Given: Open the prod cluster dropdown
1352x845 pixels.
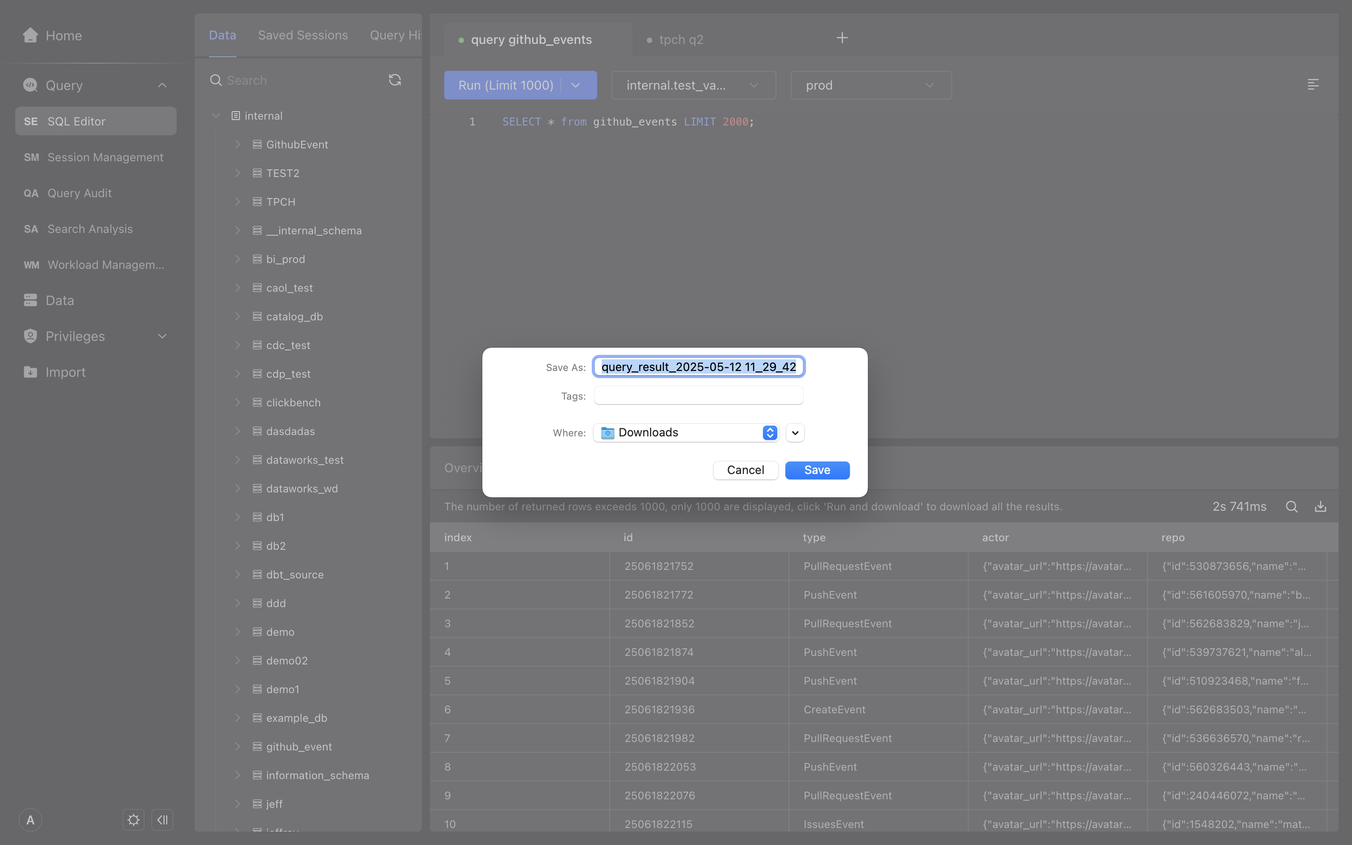Looking at the screenshot, I should 871,85.
